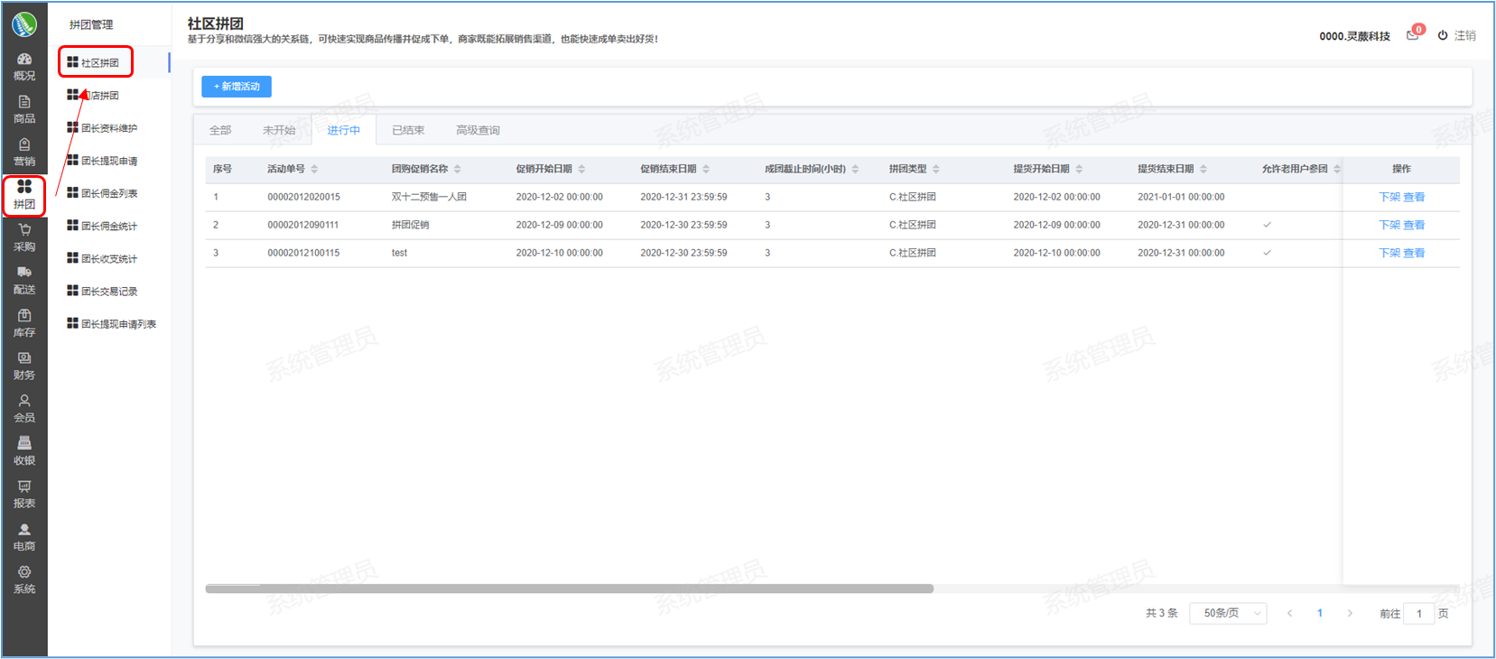Image resolution: width=1496 pixels, height=659 pixels.
Task: Open the 高级查询 advanced search tab
Action: point(478,130)
